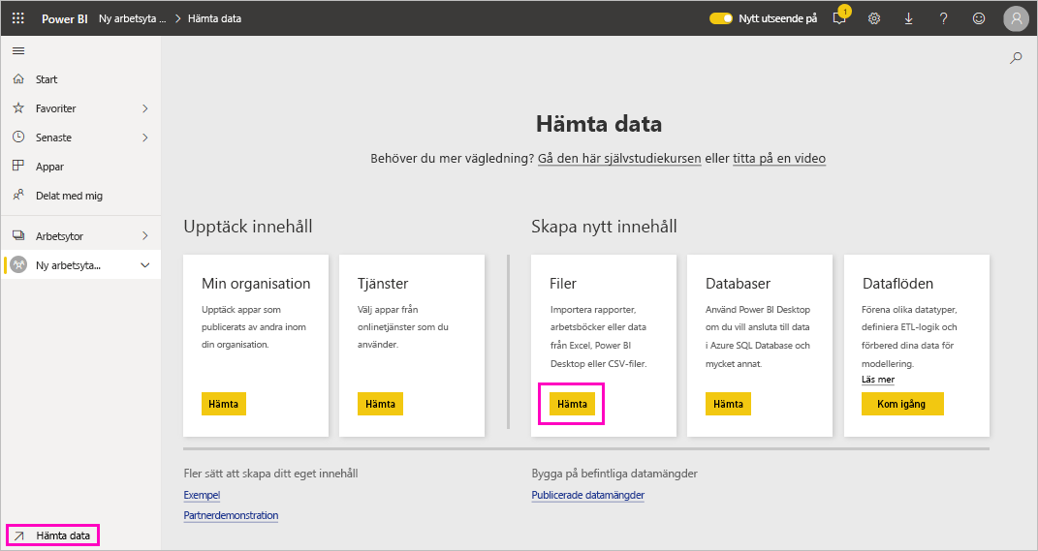1038x551 pixels.
Task: Open the help question mark icon
Action: [x=943, y=18]
